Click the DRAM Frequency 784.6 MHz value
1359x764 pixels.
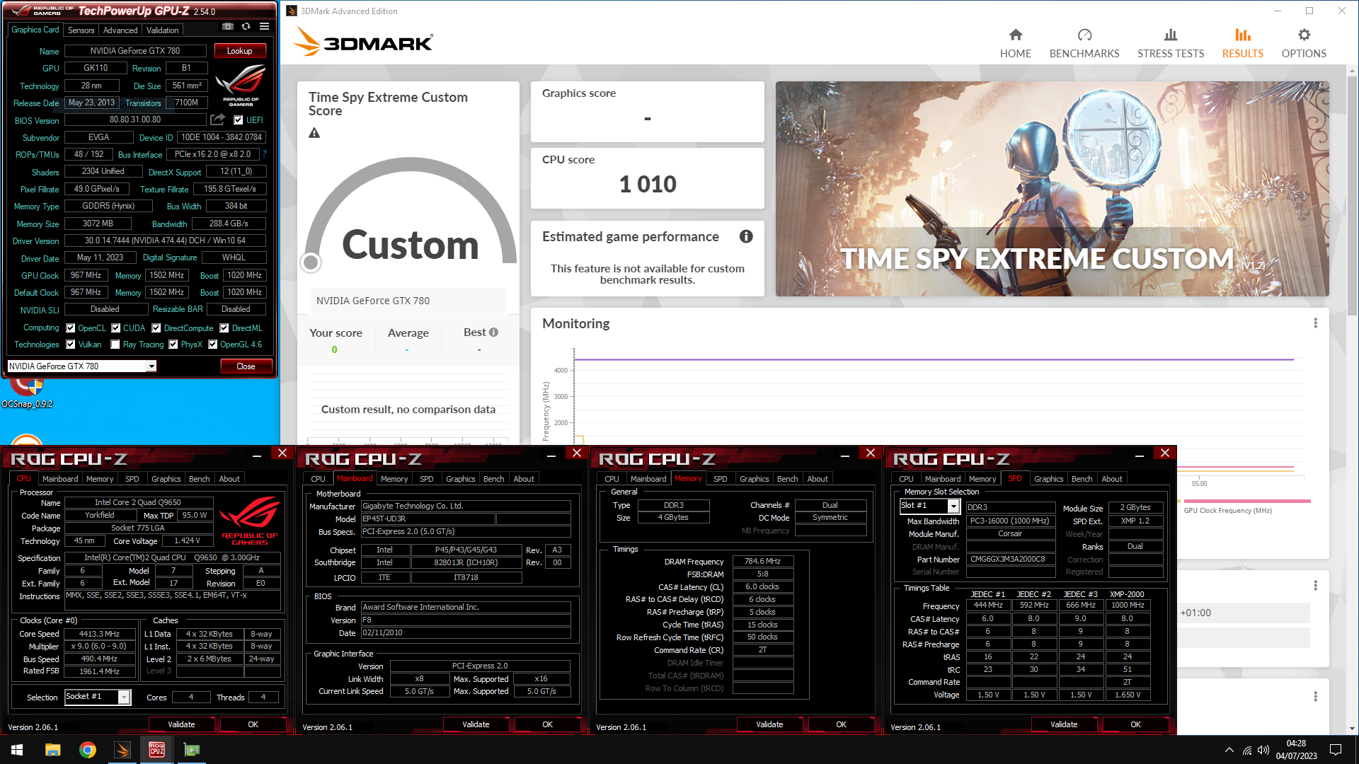click(x=762, y=562)
